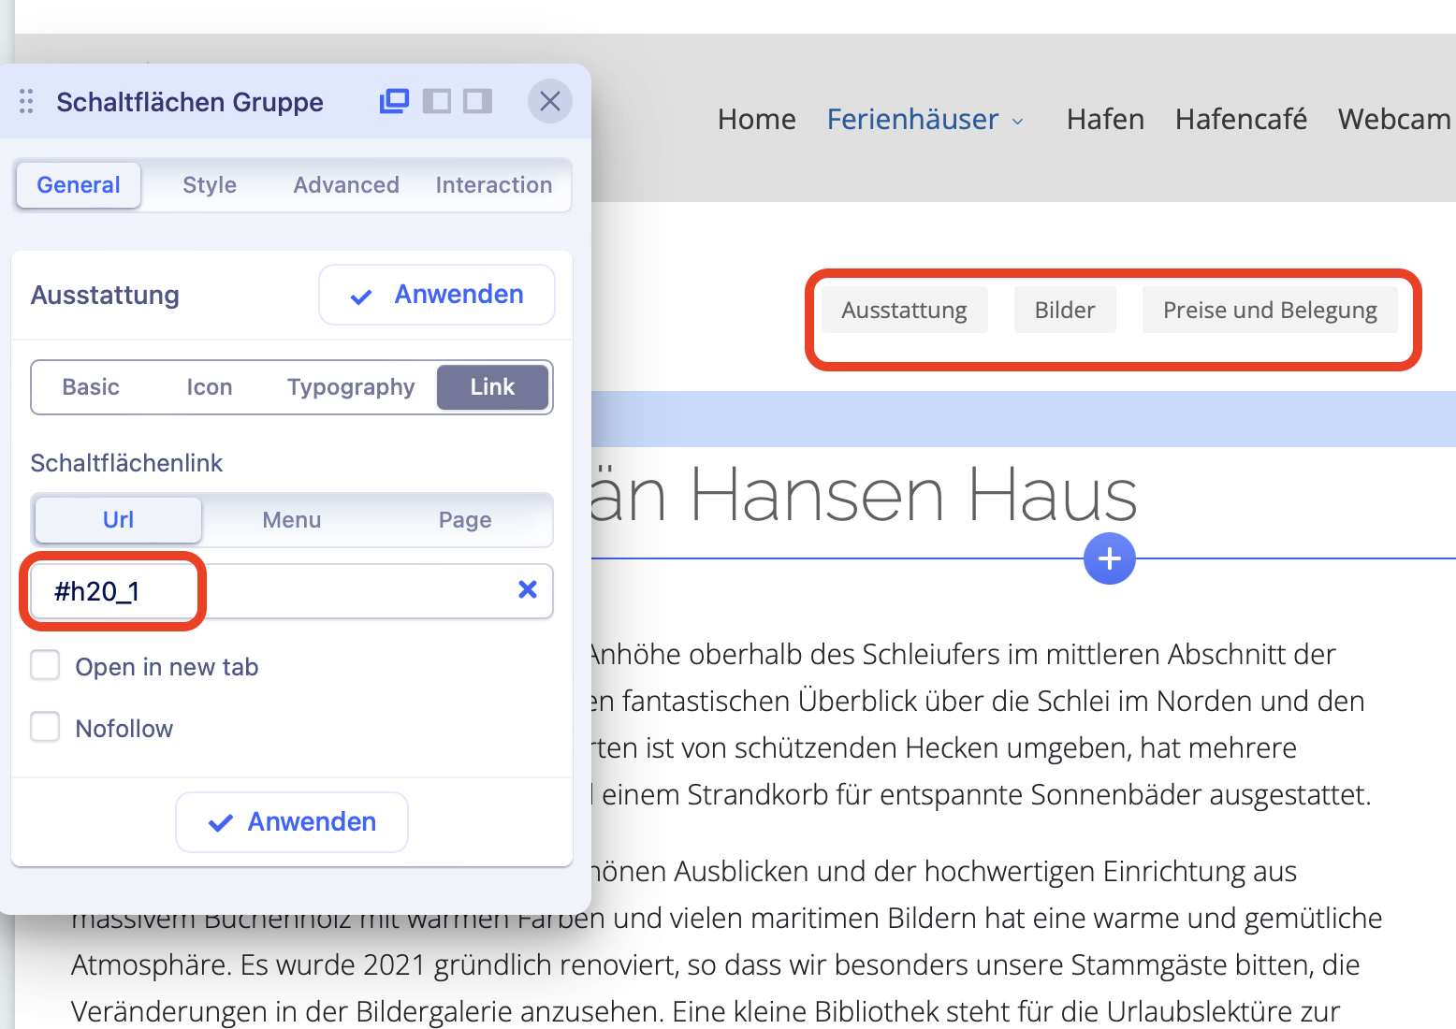
Task: Click the #h20_1 URL input field
Action: (292, 591)
